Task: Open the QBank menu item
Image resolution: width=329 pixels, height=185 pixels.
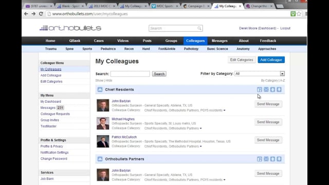Action: point(75,41)
